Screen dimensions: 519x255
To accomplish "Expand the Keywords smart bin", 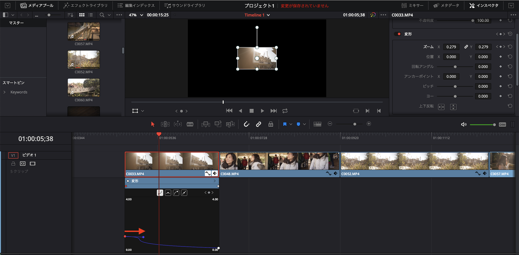I will pos(4,92).
